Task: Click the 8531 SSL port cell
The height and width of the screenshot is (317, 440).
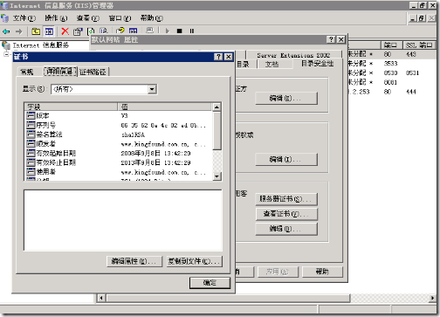Action: point(412,72)
